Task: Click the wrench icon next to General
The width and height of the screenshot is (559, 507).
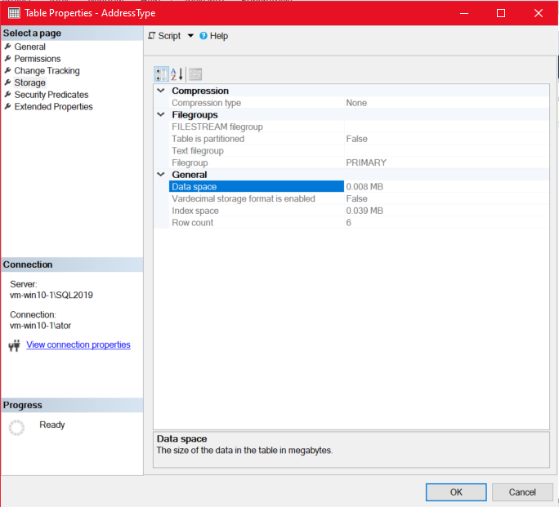Action: pyautogui.click(x=7, y=47)
